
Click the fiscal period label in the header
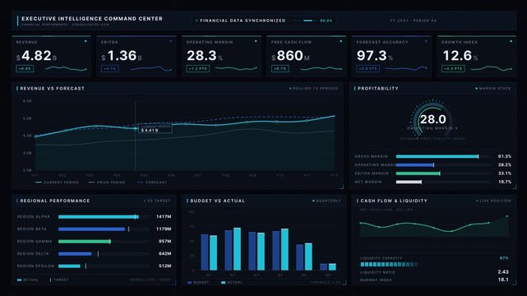(413, 21)
